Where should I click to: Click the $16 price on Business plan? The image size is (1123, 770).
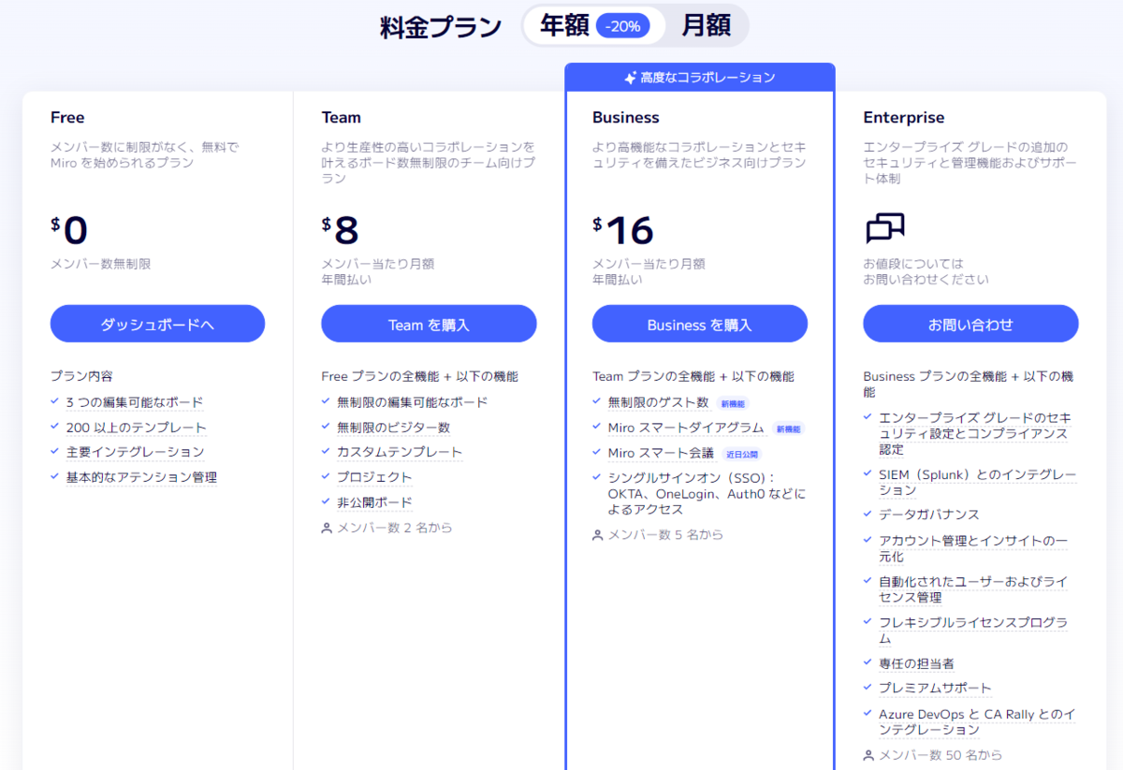coord(623,230)
